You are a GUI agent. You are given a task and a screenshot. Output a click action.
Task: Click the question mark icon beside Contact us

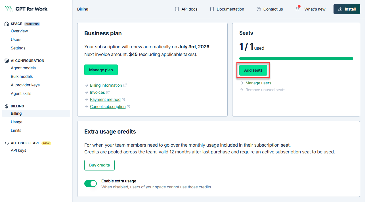tap(259, 9)
